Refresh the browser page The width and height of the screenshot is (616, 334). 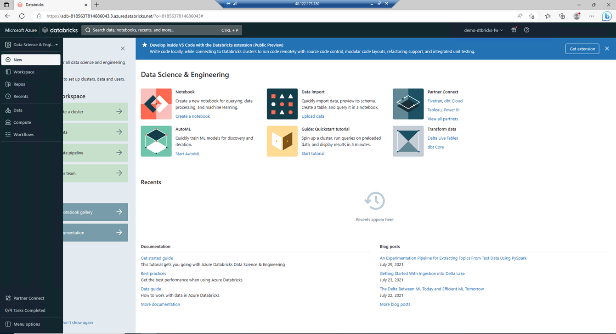pos(22,16)
